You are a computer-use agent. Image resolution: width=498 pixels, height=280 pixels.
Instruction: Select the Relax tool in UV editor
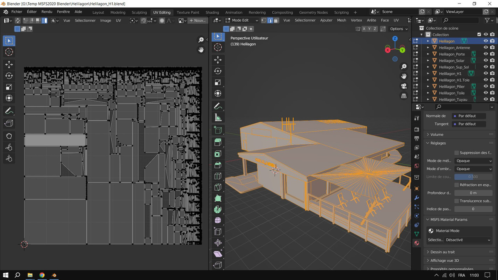click(9, 147)
